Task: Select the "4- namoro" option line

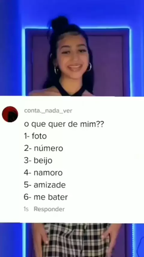Action: 43,173
